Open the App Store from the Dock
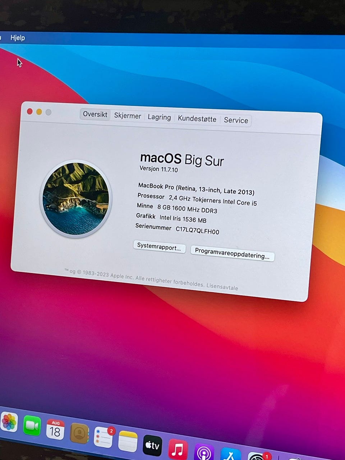345x460 pixels. coord(230,454)
